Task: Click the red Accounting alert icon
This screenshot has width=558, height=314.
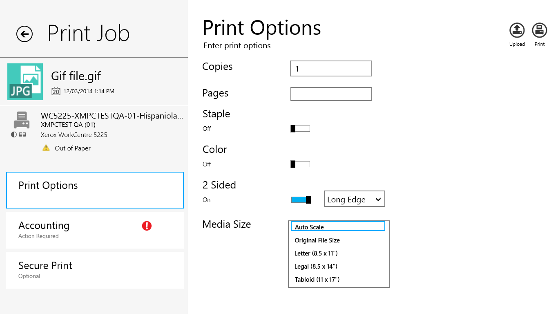Action: tap(147, 226)
